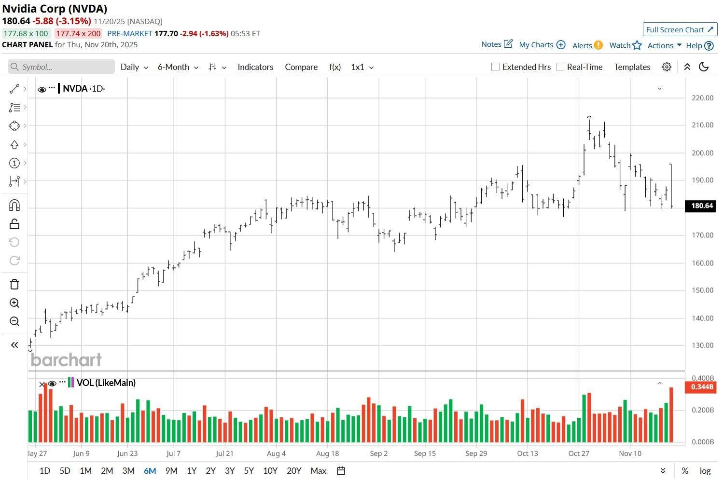This screenshot has width=723, height=481.
Task: Expand the bottom range bar options
Action: click(x=663, y=471)
